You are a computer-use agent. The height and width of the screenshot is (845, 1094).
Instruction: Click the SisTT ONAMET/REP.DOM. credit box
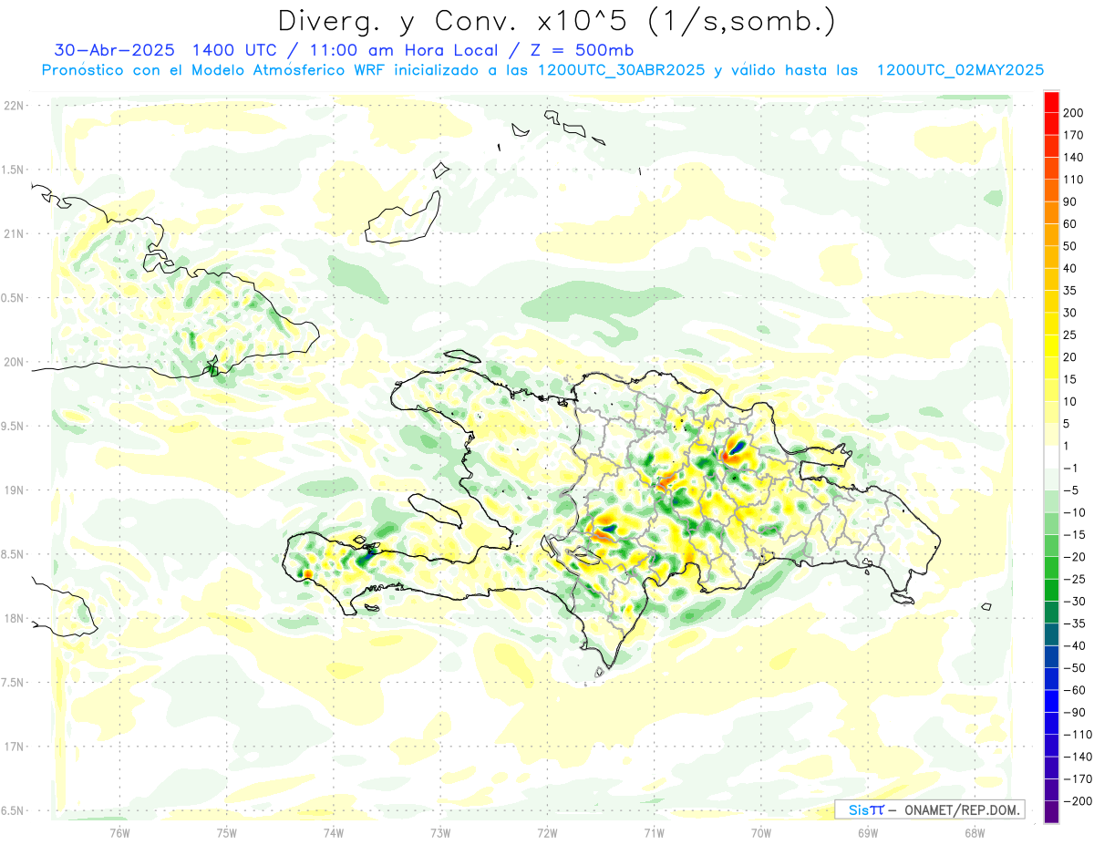[x=929, y=809]
